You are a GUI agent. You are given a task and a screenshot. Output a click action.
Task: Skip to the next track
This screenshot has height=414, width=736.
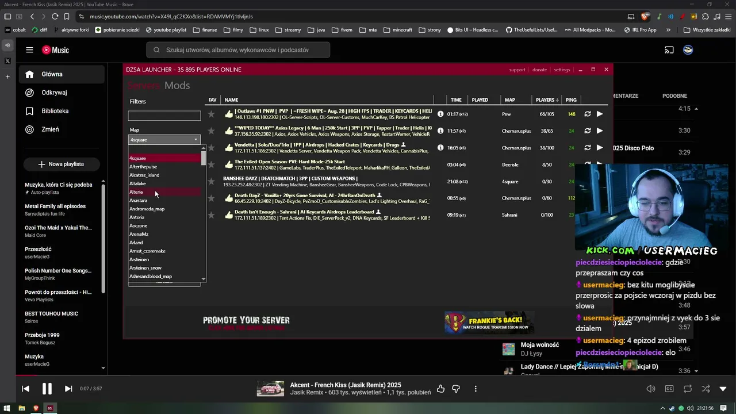68,389
